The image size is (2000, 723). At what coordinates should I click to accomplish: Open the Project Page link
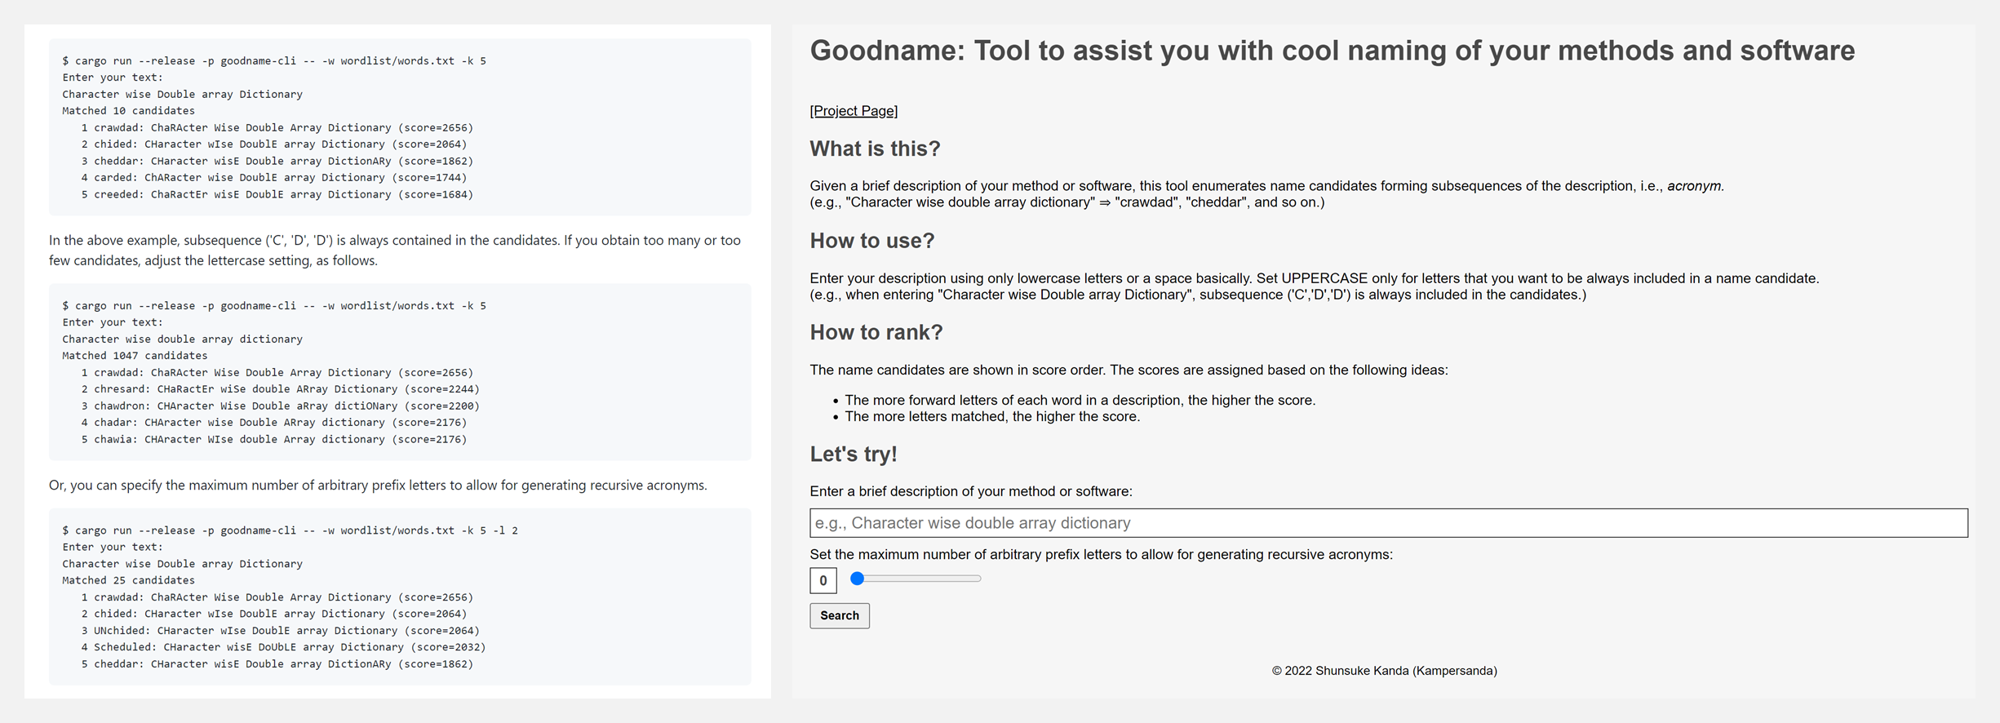tap(854, 111)
